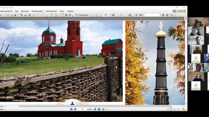Click the OCR pages icon
This screenshot has height=117, width=209.
[25, 15]
